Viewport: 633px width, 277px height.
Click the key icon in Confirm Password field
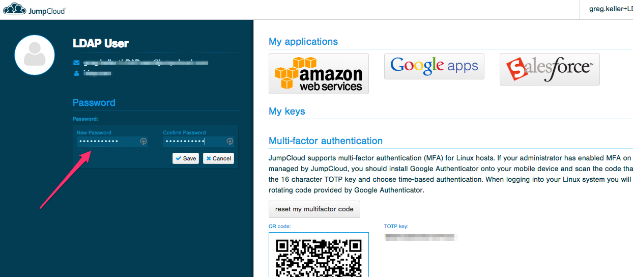click(x=230, y=142)
